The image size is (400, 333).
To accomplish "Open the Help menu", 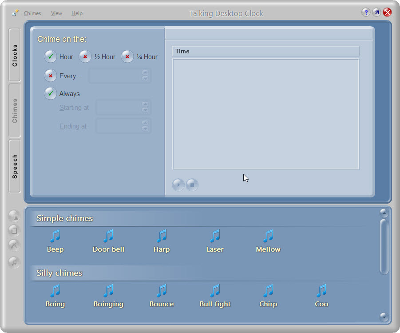I will tap(77, 13).
